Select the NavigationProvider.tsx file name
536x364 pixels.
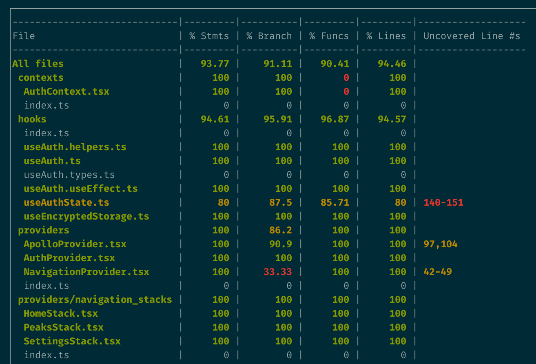pyautogui.click(x=86, y=272)
